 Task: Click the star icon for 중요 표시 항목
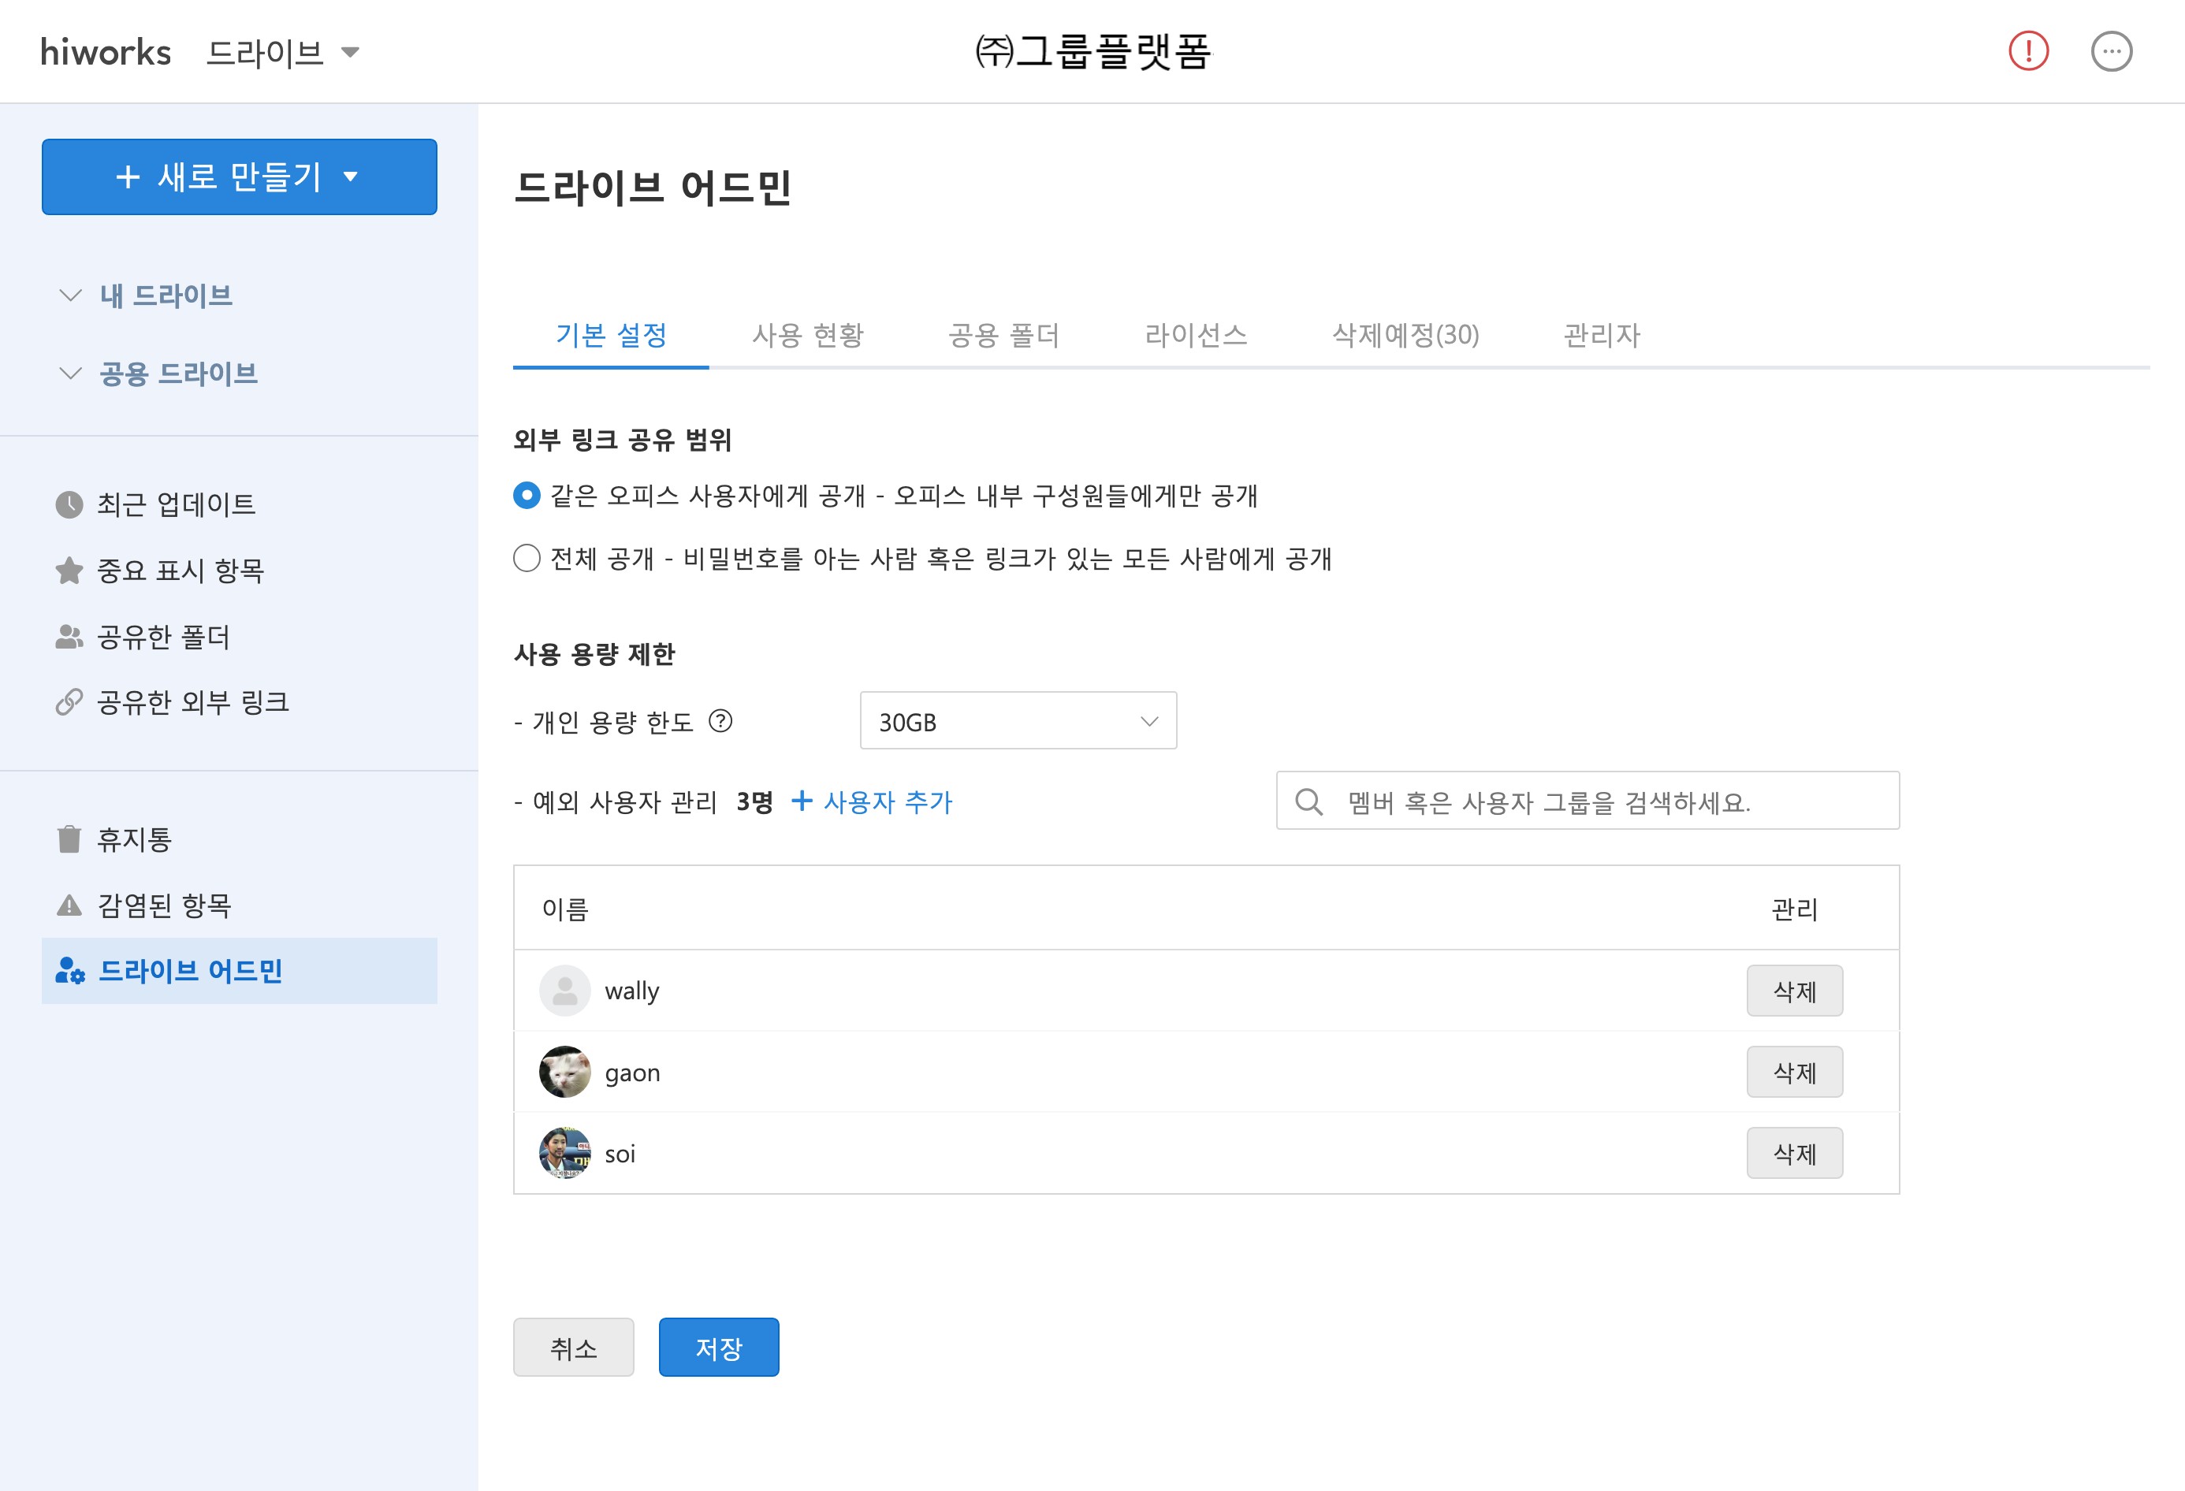(x=69, y=571)
